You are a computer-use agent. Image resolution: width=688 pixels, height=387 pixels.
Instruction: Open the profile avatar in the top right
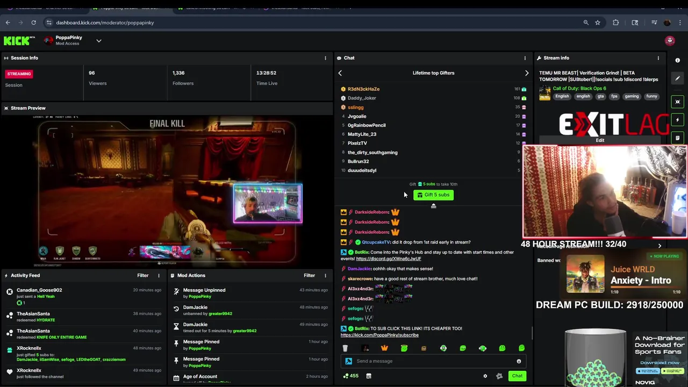[x=669, y=41]
